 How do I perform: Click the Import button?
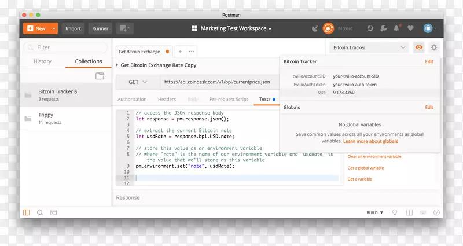pyautogui.click(x=73, y=28)
